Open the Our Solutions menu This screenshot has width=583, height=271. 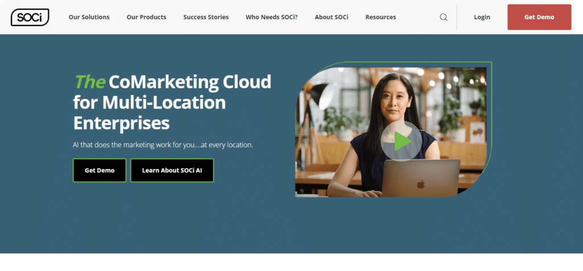point(89,17)
